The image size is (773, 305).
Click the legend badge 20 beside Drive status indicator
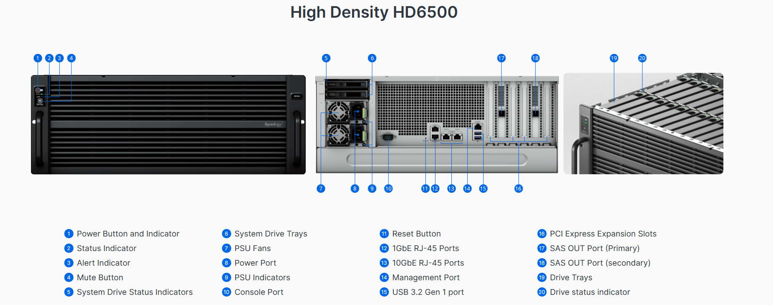[542, 292]
